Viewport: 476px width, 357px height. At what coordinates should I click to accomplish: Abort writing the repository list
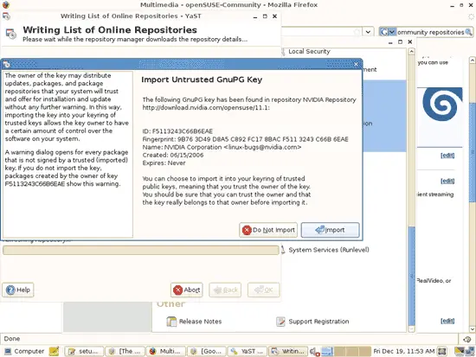187,290
